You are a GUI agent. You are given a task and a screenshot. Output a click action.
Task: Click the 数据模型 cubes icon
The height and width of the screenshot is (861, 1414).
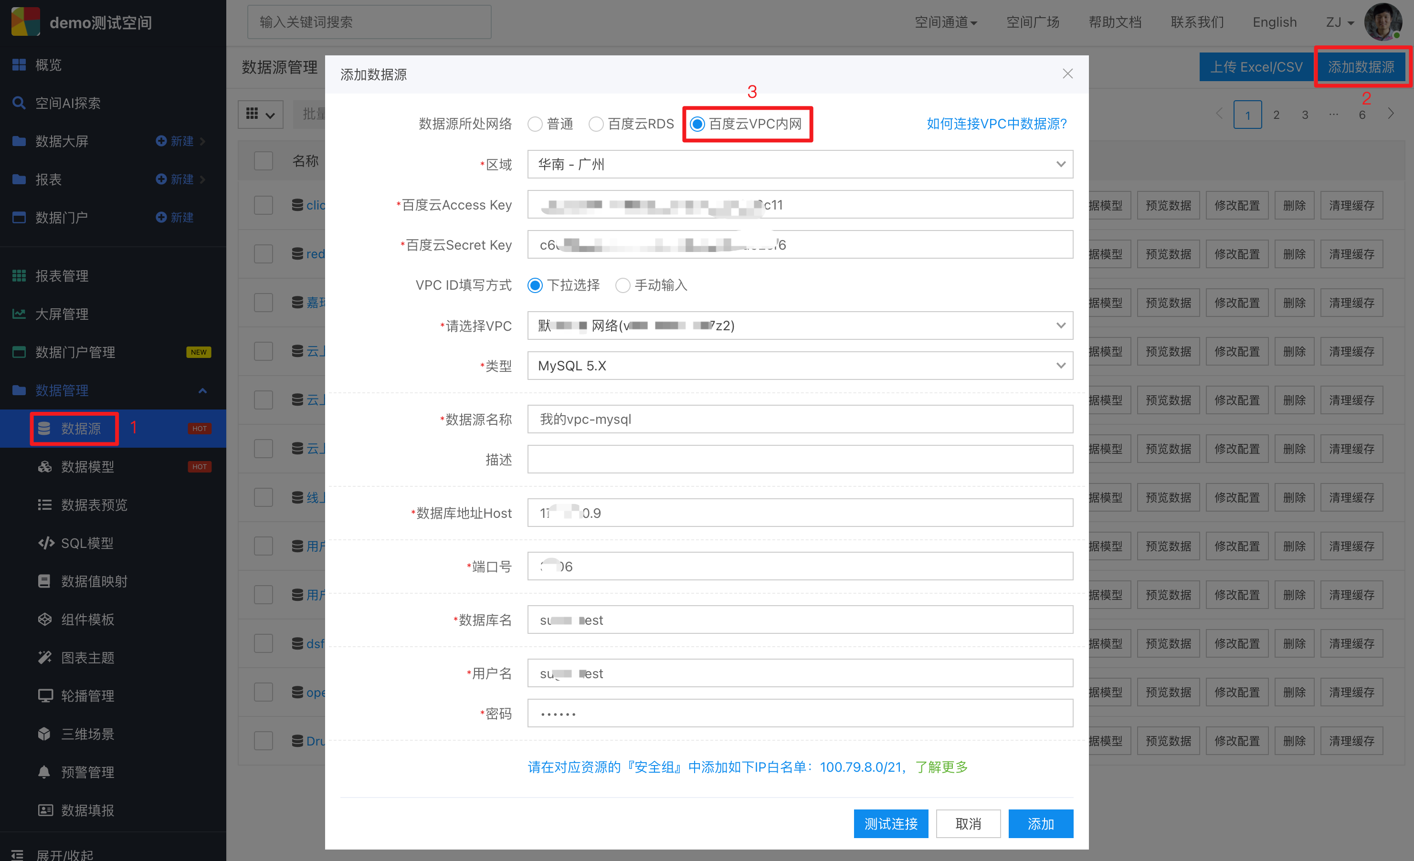(44, 467)
